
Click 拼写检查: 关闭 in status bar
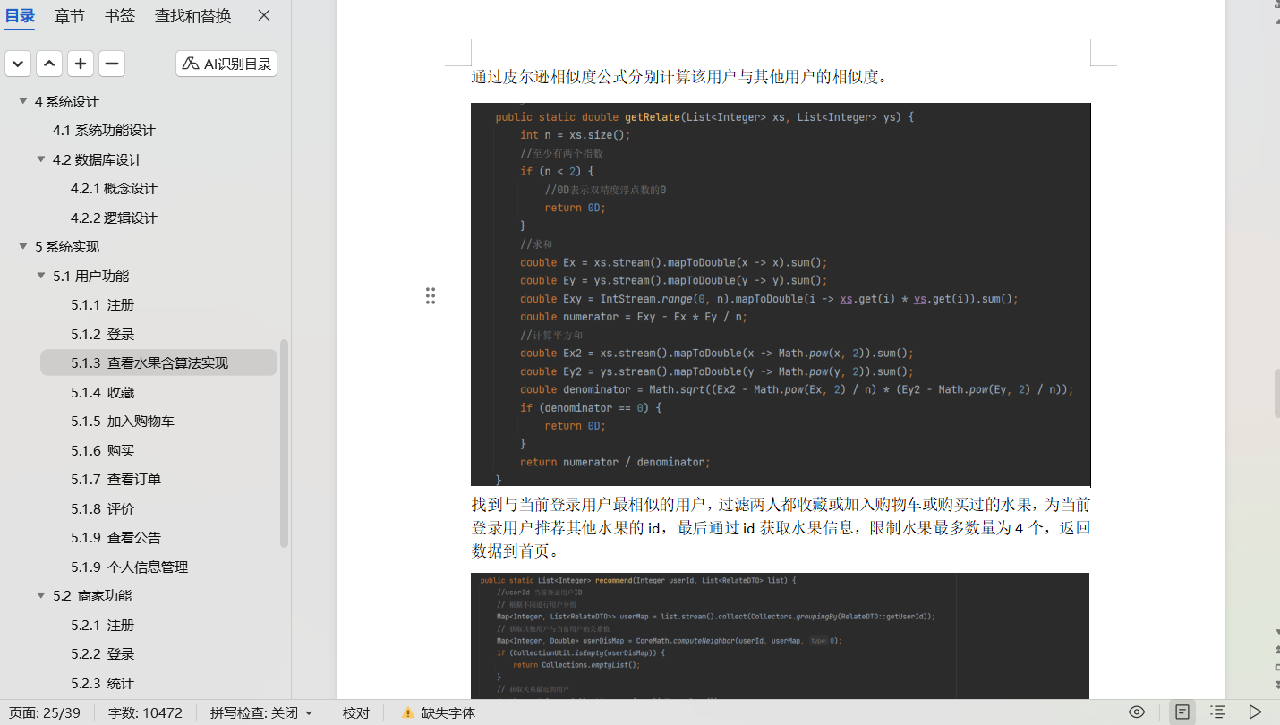pos(254,713)
